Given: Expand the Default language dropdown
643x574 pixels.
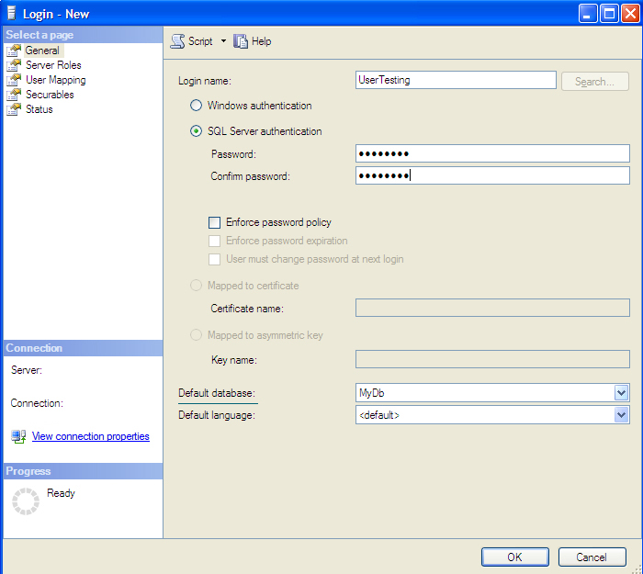Looking at the screenshot, I should point(621,415).
